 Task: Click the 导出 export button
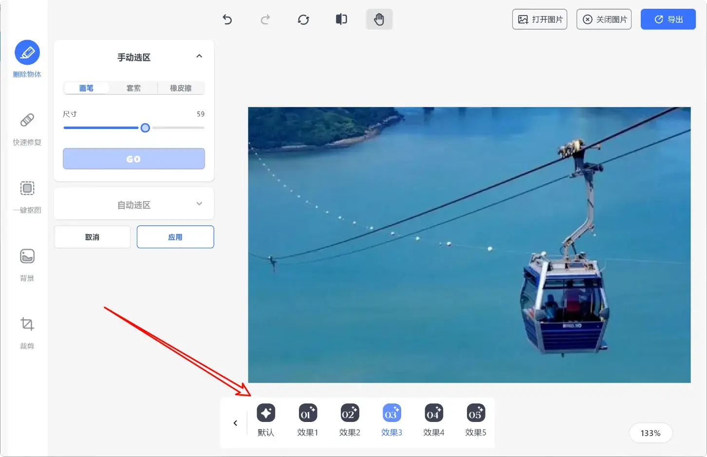pos(668,19)
